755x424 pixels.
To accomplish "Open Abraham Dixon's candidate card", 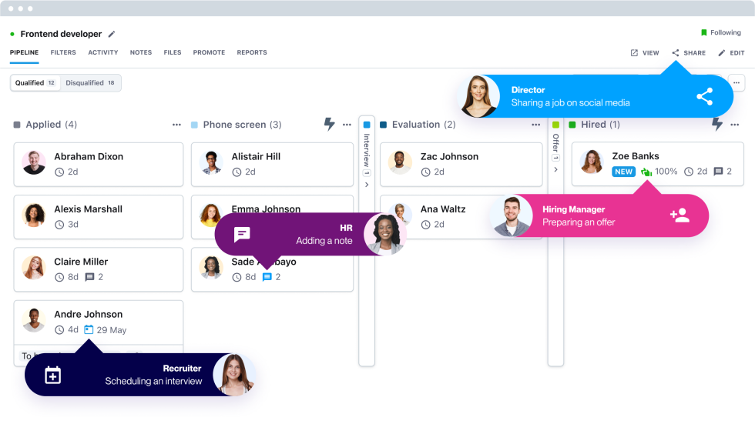I will [99, 164].
